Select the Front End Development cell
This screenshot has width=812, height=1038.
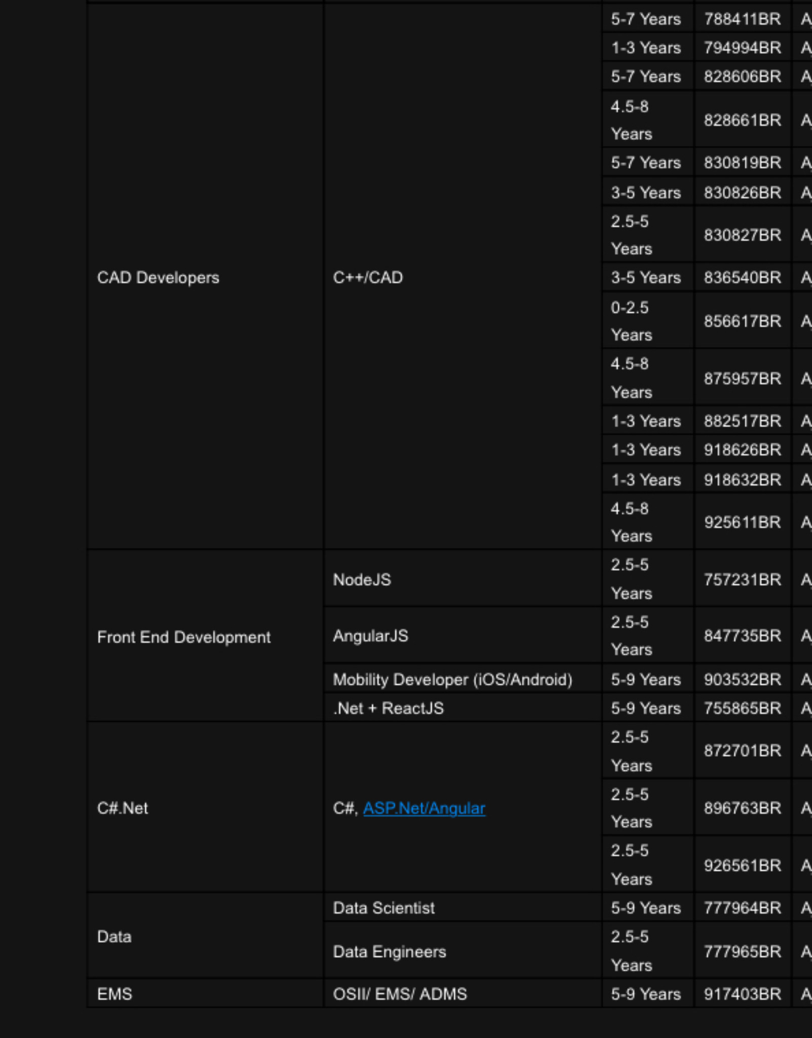[205, 637]
